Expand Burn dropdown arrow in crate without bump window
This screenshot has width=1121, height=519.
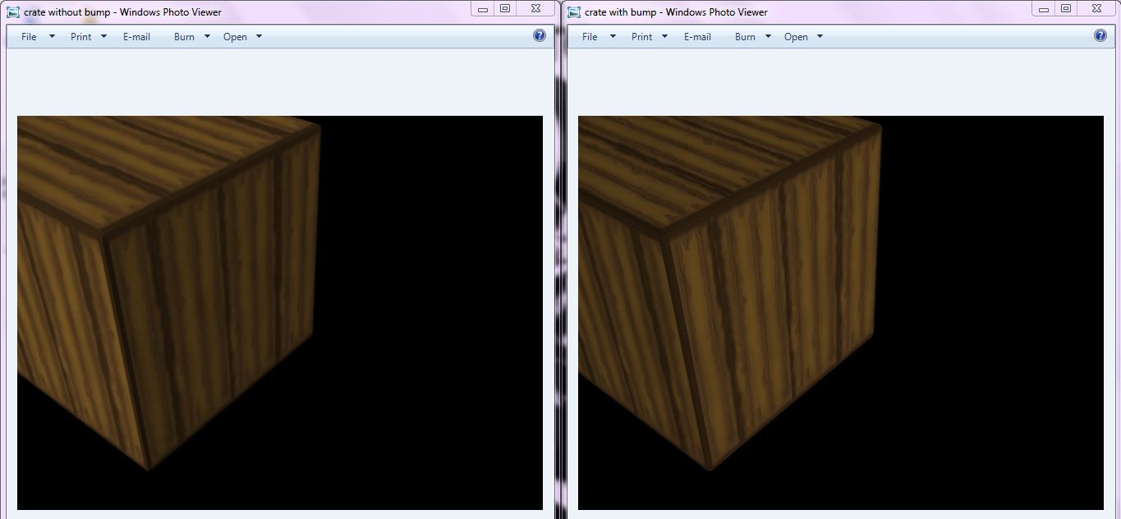click(x=207, y=37)
